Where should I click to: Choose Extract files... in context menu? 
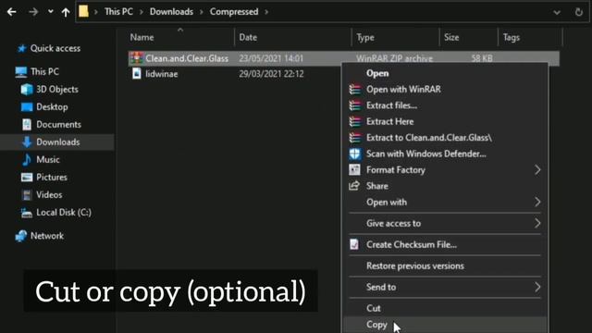pyautogui.click(x=391, y=105)
